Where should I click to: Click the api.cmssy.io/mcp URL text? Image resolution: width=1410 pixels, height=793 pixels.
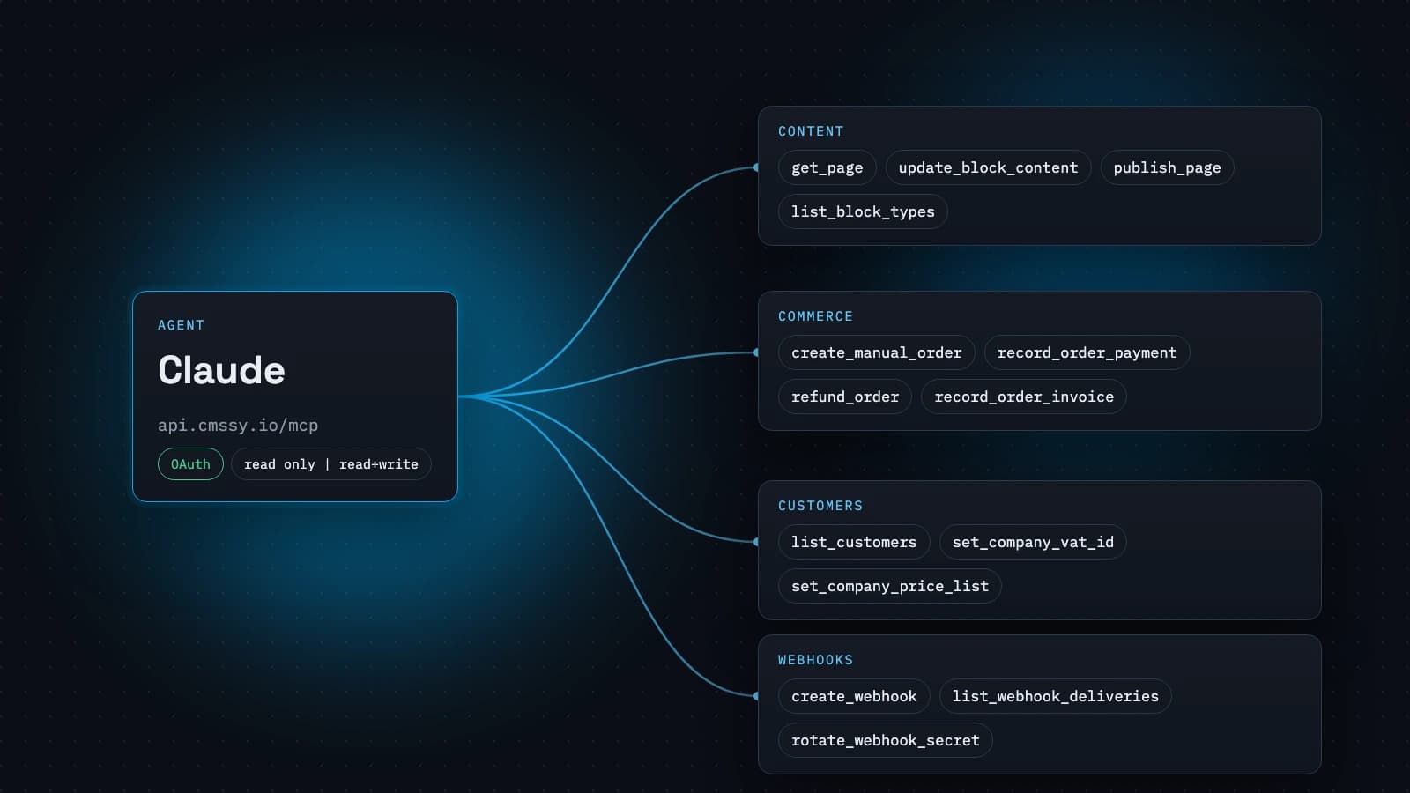pyautogui.click(x=238, y=426)
